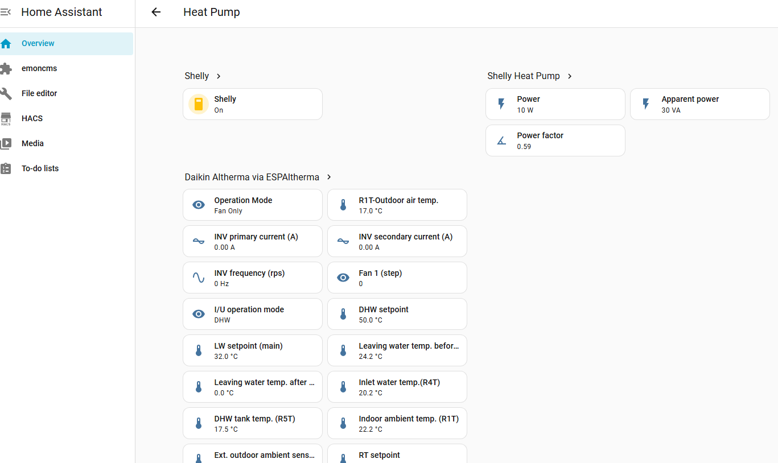Screen dimensions: 778x463
Task: Click the Heat Pump page title
Action: [212, 12]
